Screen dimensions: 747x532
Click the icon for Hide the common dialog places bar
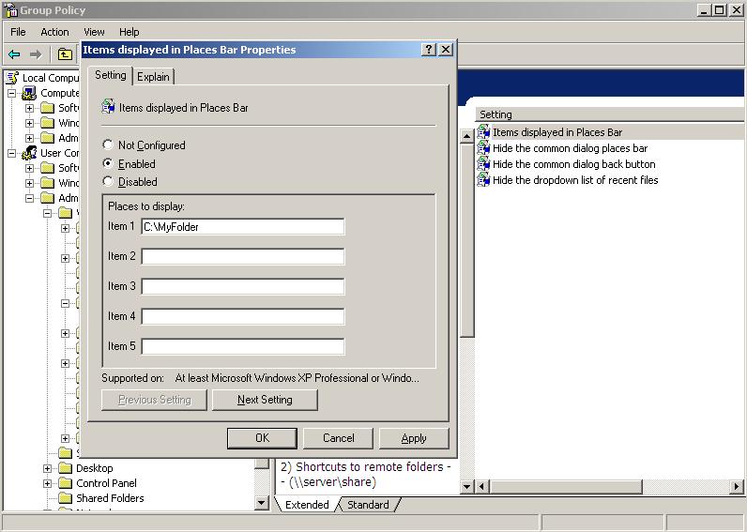[x=483, y=147]
